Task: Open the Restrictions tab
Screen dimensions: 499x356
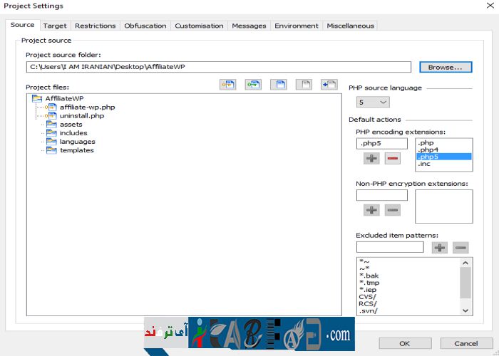Action: pyautogui.click(x=95, y=26)
